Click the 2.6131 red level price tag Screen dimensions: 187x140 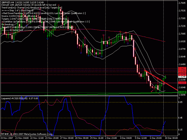182,83
